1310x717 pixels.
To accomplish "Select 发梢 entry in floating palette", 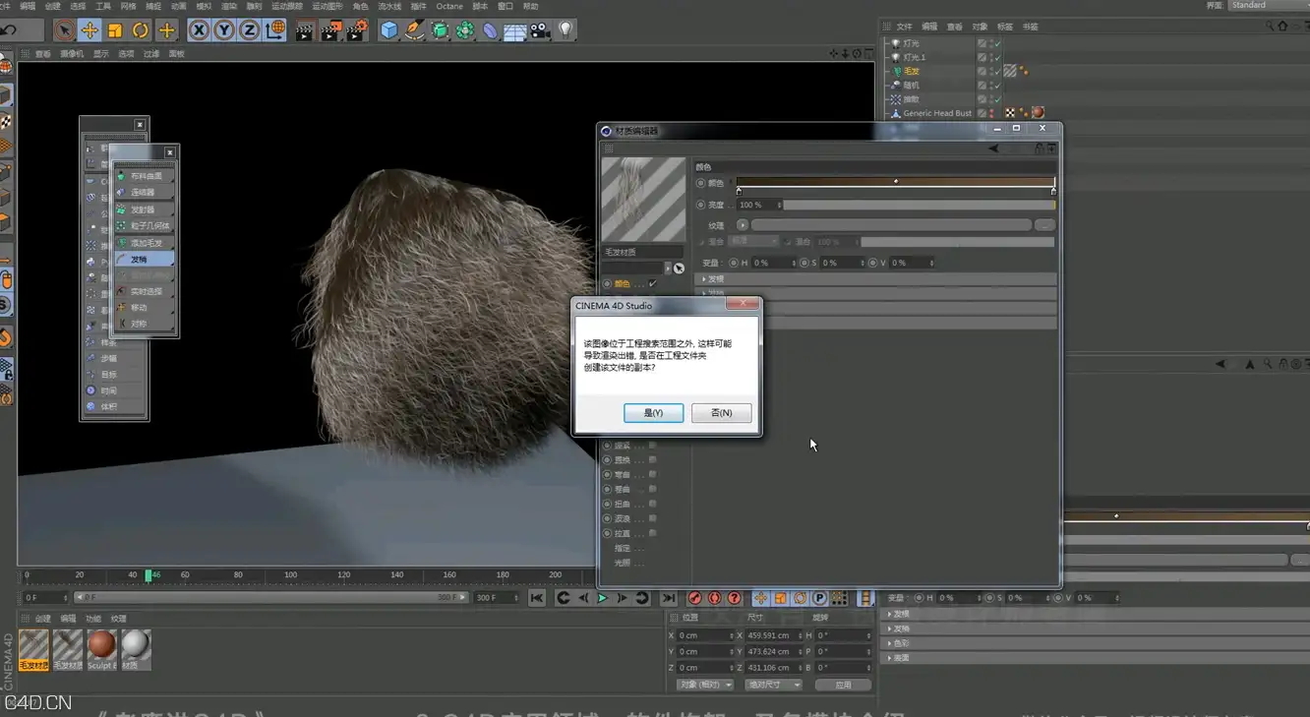I will [x=146, y=260].
